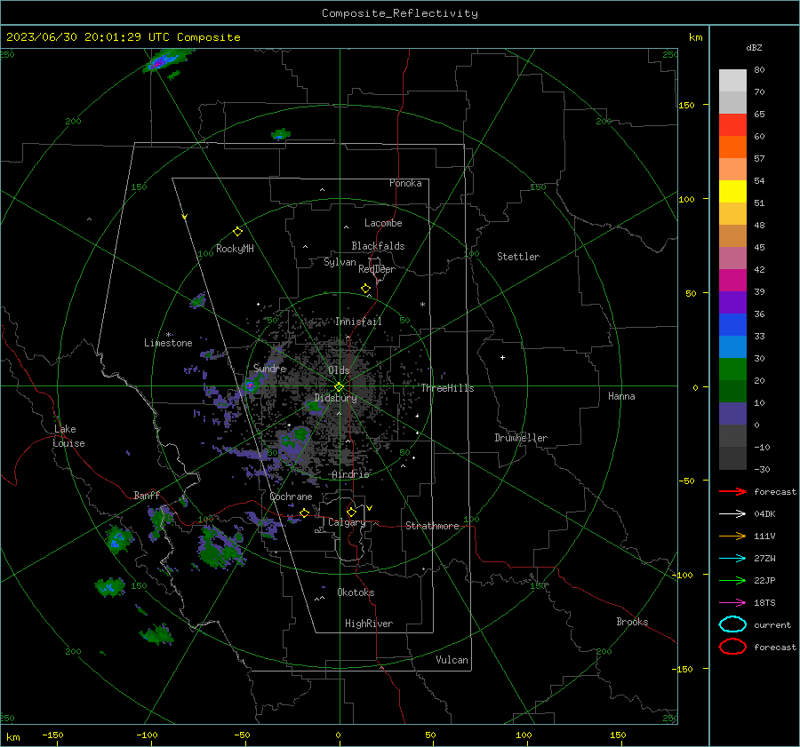The image size is (800, 747).
Task: Click the green swatch above 20 dBZ
Action: 732,370
